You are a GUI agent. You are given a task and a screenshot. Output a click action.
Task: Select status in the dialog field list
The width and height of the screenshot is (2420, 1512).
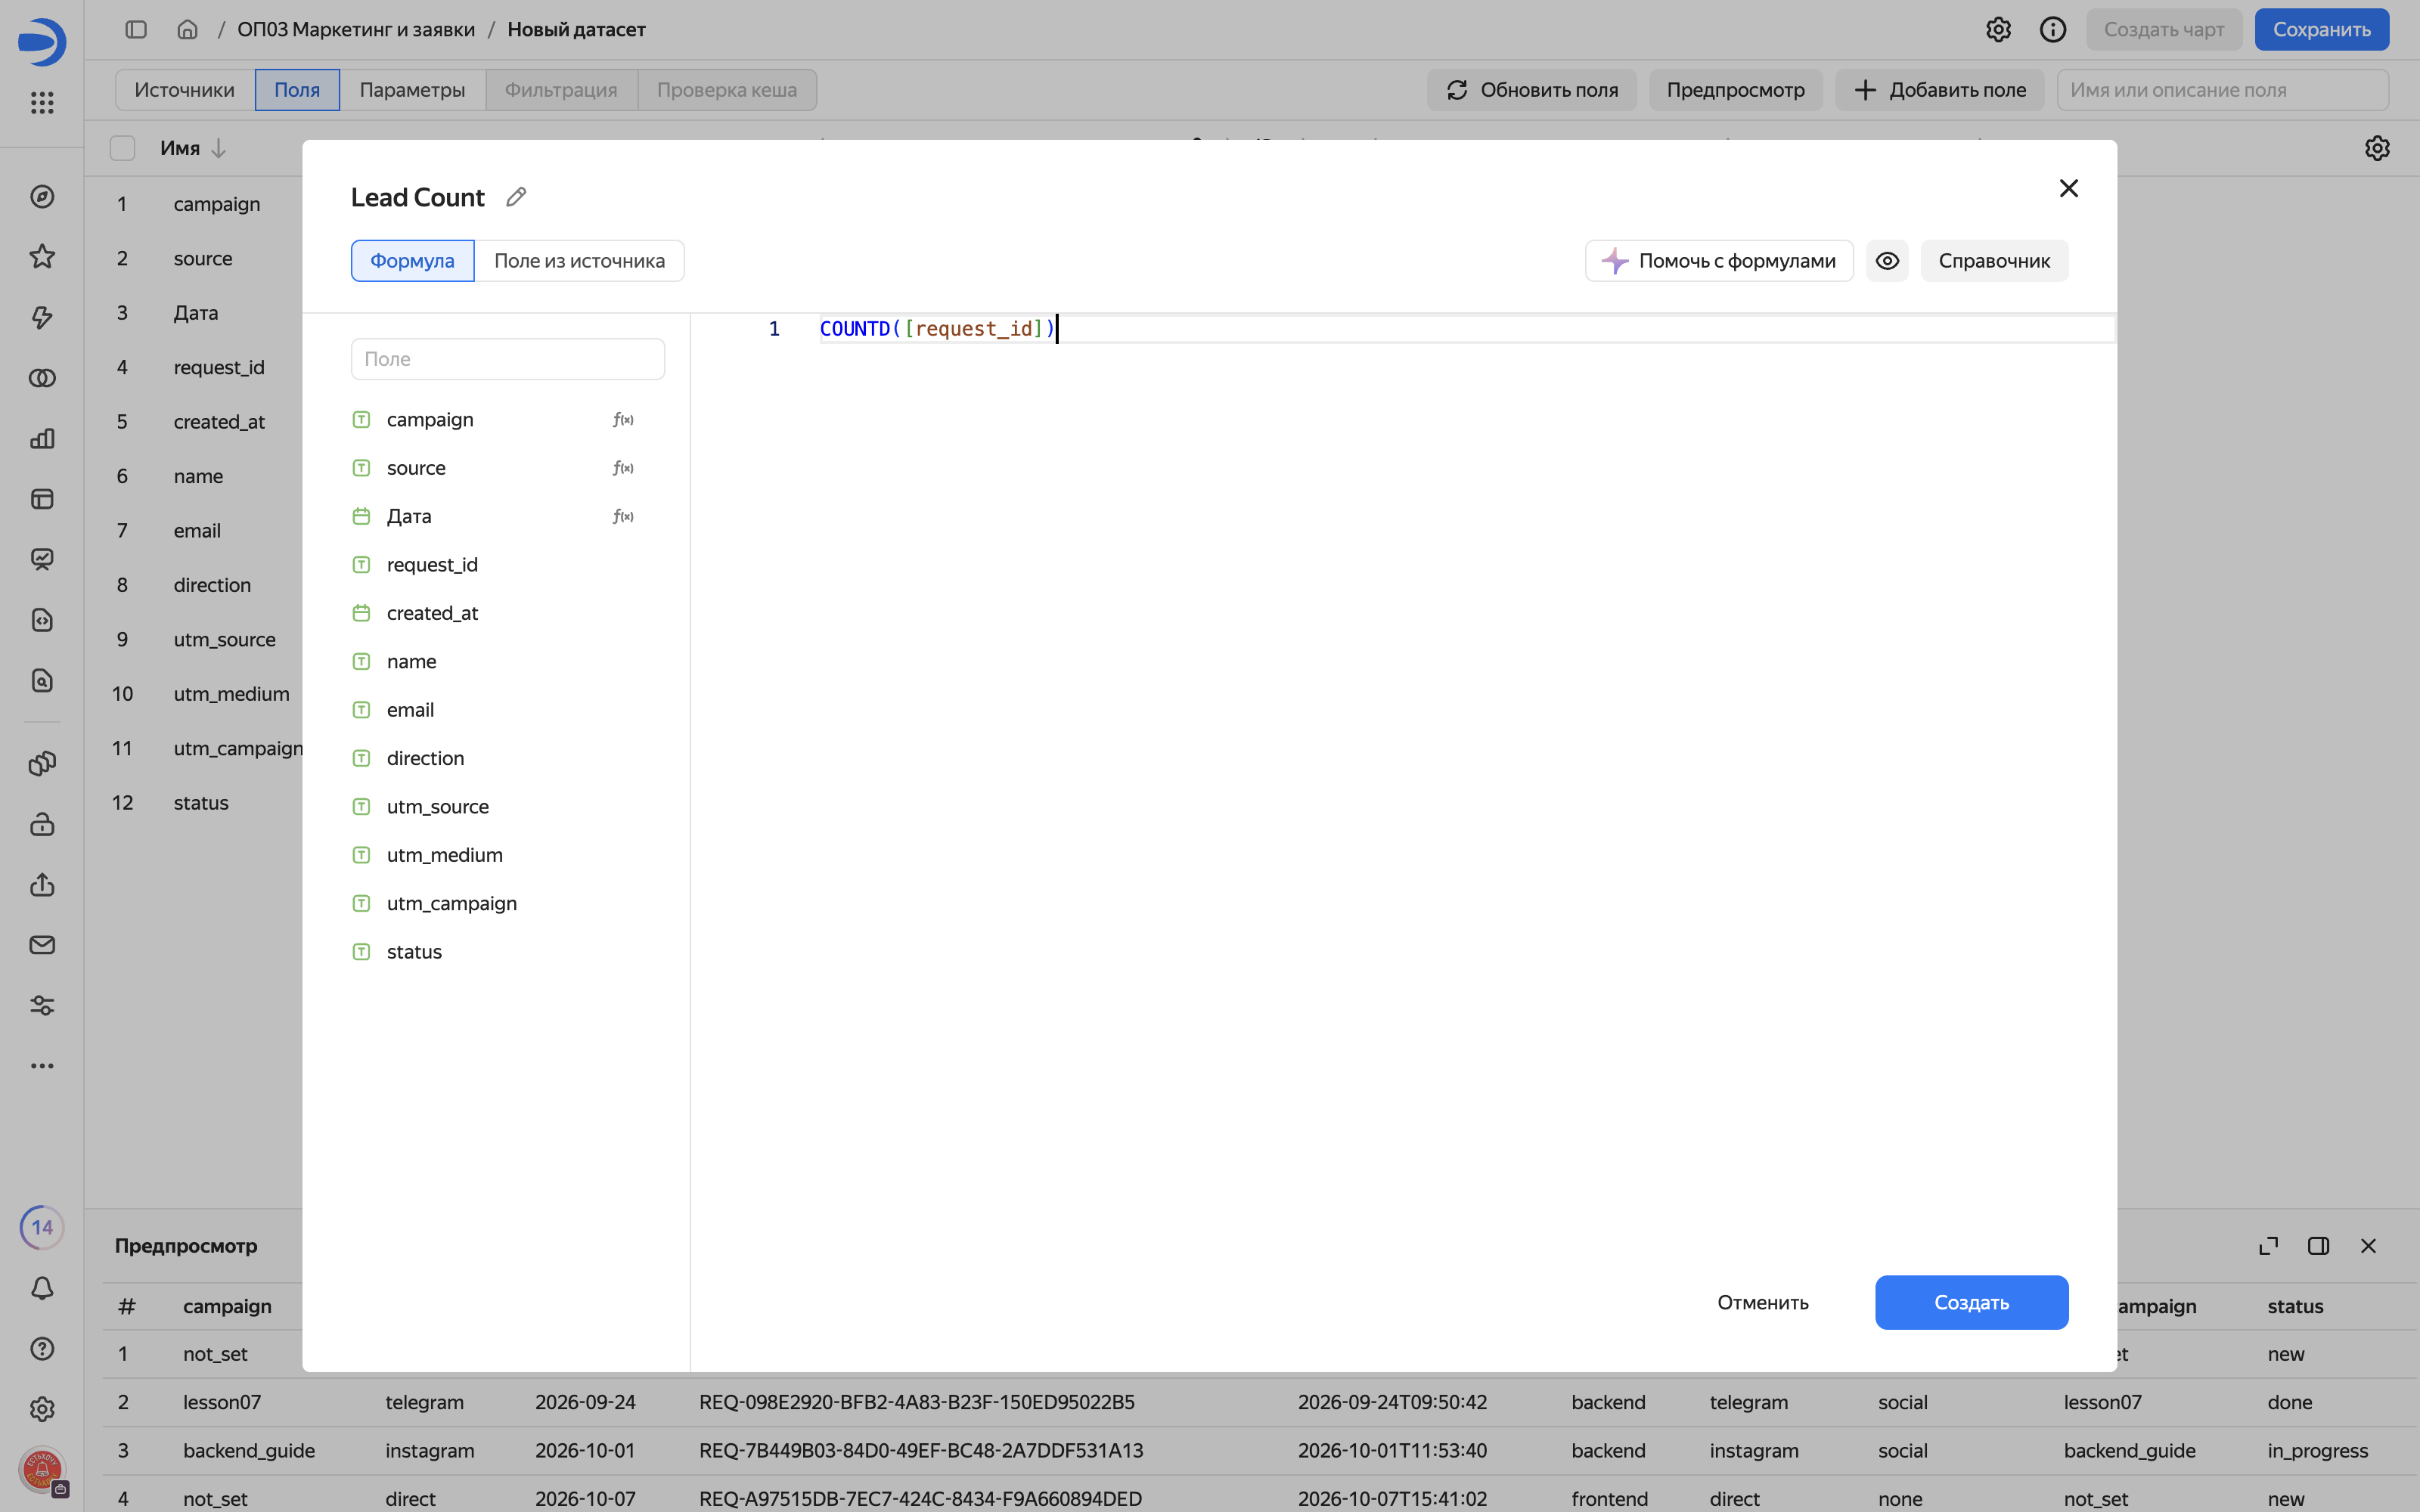coord(414,952)
